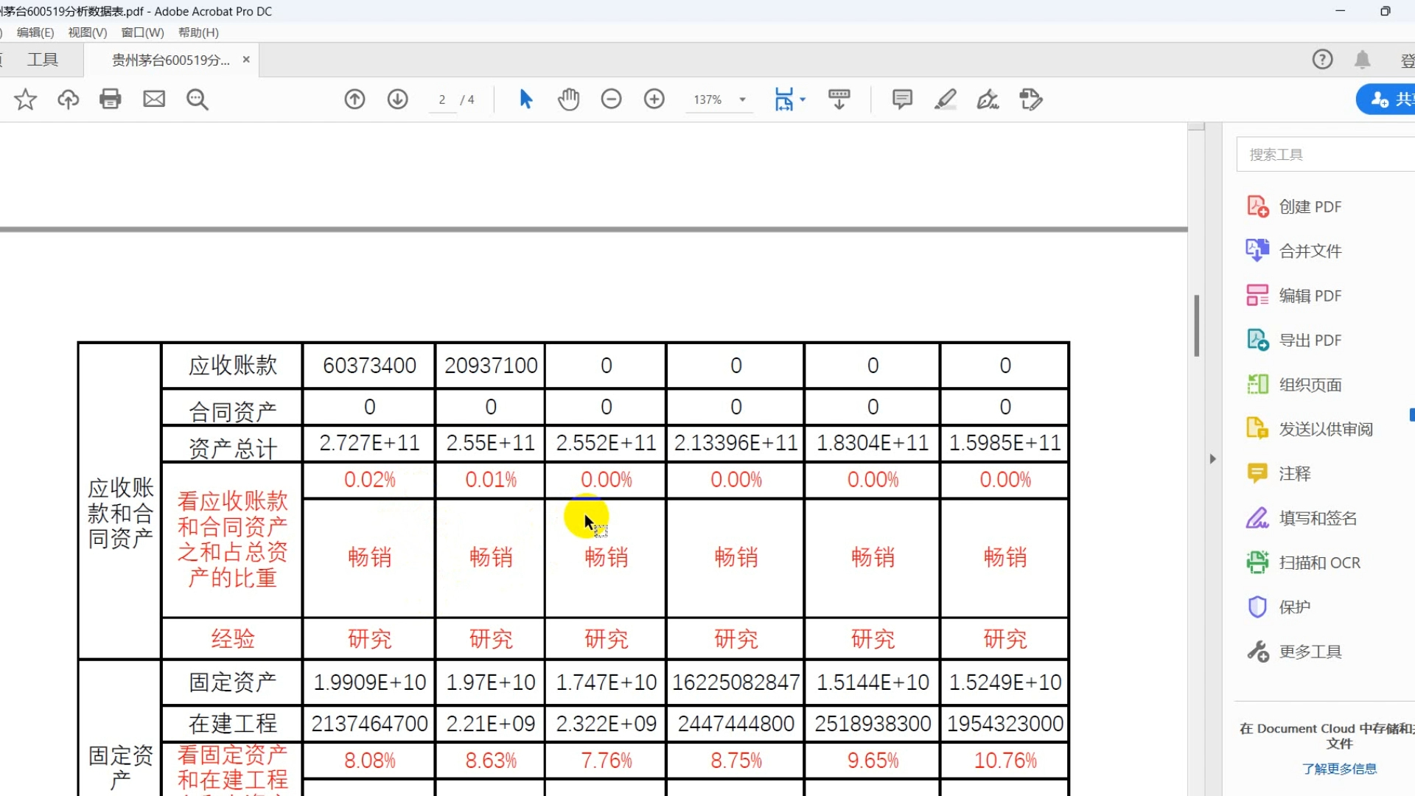Open 填写和签名 tool
The height and width of the screenshot is (796, 1415).
(1302, 518)
